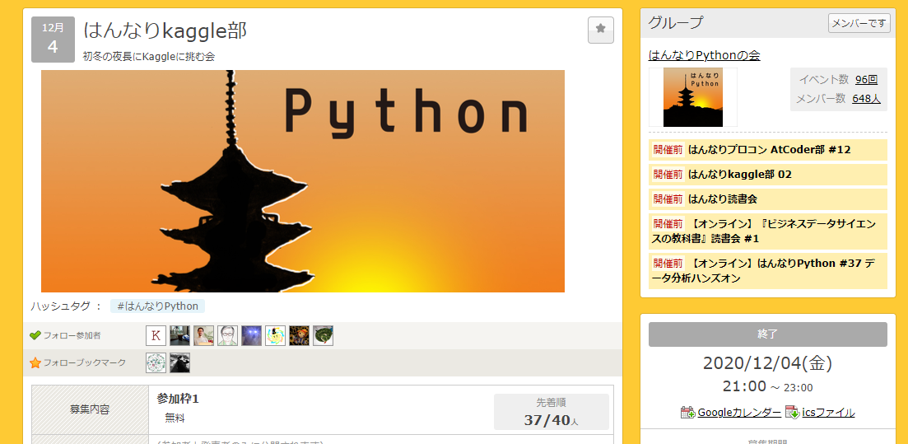Open the leopard-pattern doll avatar
This screenshot has width=908, height=444.
(300, 335)
